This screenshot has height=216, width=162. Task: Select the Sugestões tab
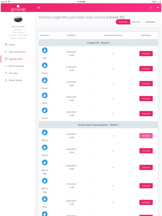point(123,22)
